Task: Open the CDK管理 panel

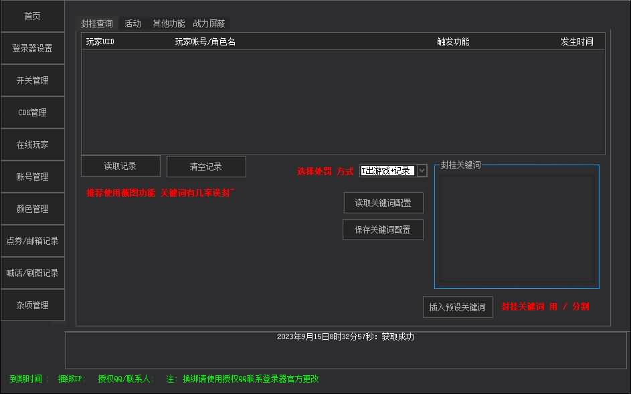Action: coord(32,112)
